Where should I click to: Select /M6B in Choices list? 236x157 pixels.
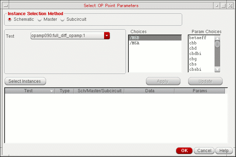[155, 38]
